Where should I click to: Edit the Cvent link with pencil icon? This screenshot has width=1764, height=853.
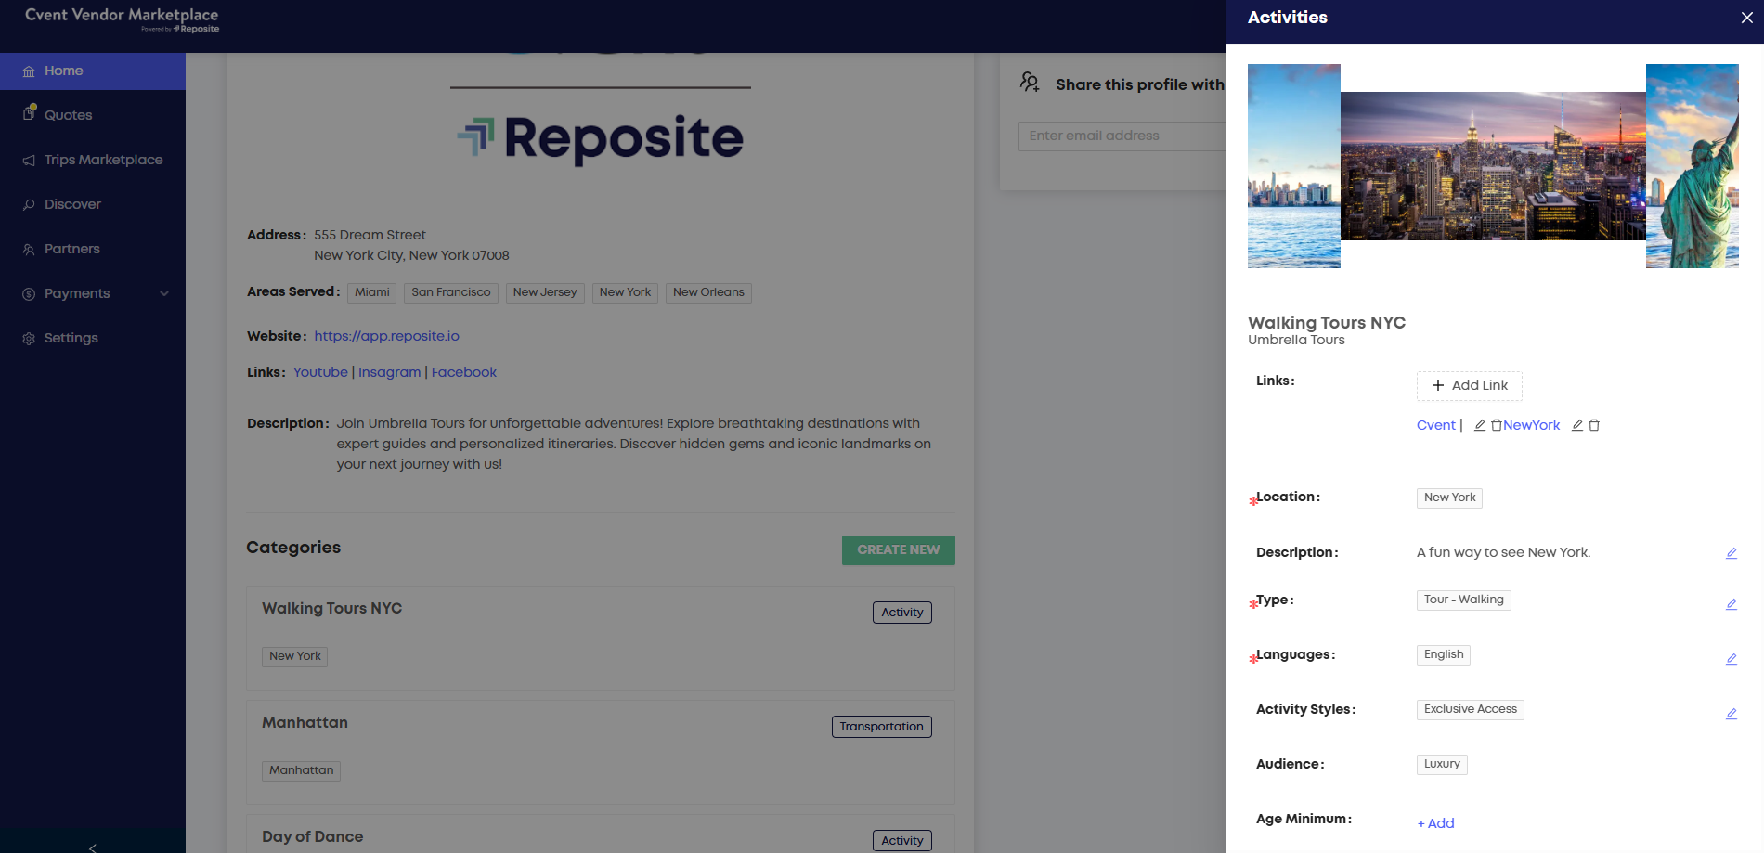(1480, 425)
